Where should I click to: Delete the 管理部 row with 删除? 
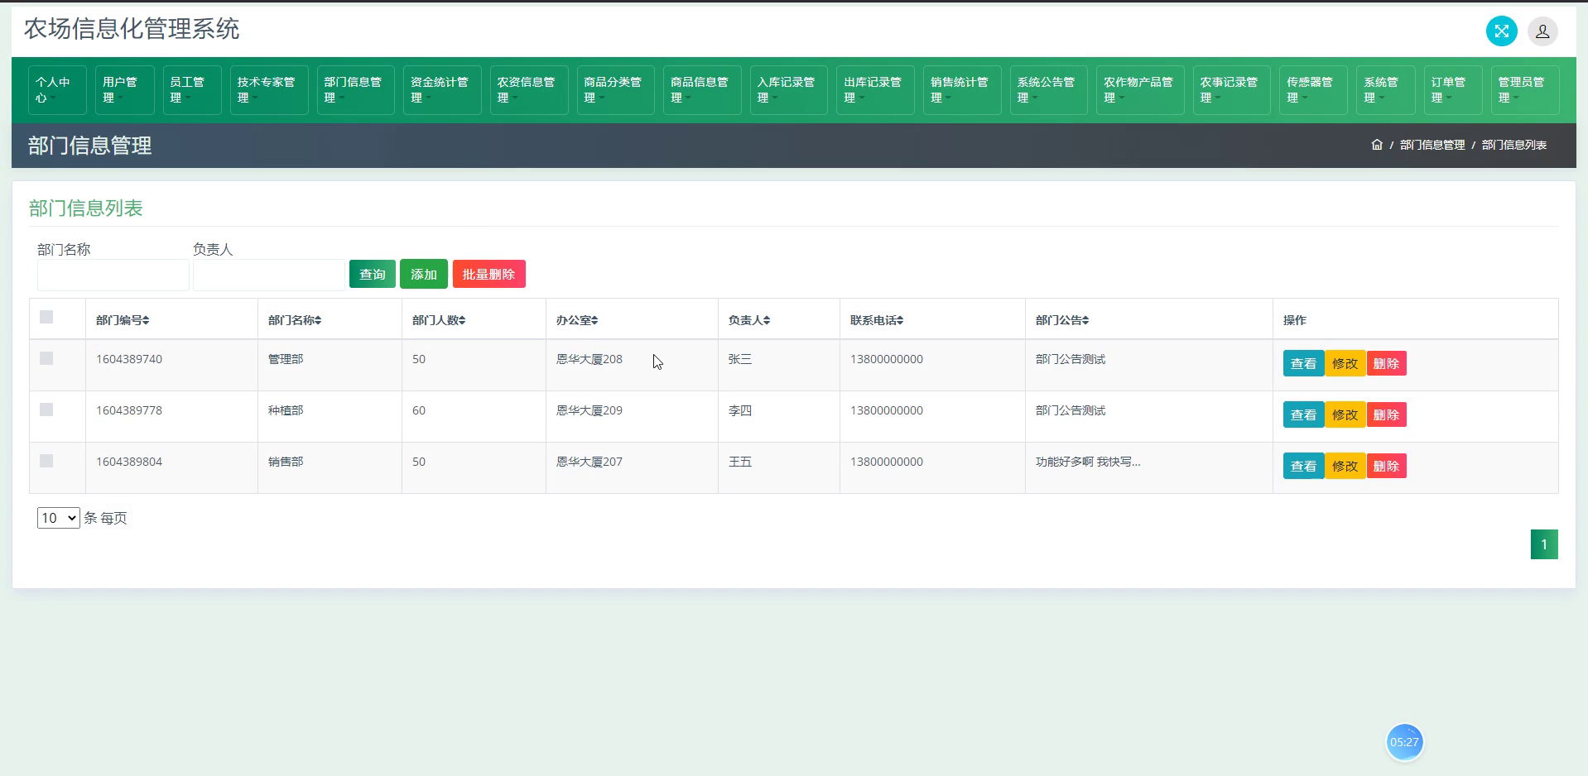(x=1386, y=363)
